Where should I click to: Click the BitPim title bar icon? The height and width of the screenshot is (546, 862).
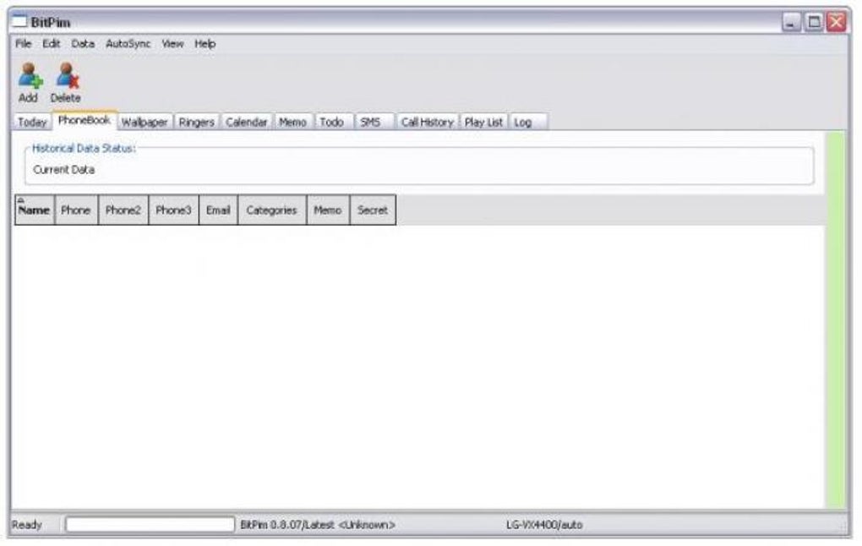click(x=19, y=21)
